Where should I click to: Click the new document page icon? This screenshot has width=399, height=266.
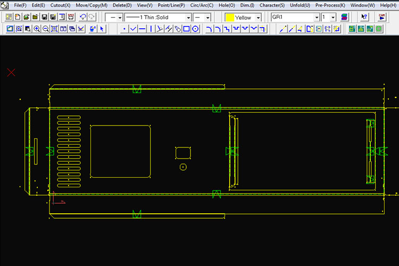point(18,18)
